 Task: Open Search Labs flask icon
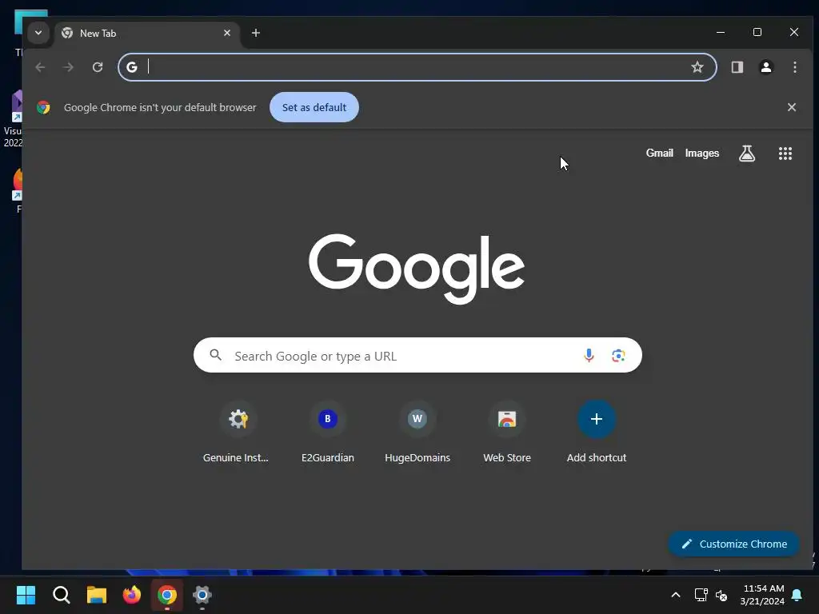[747, 153]
